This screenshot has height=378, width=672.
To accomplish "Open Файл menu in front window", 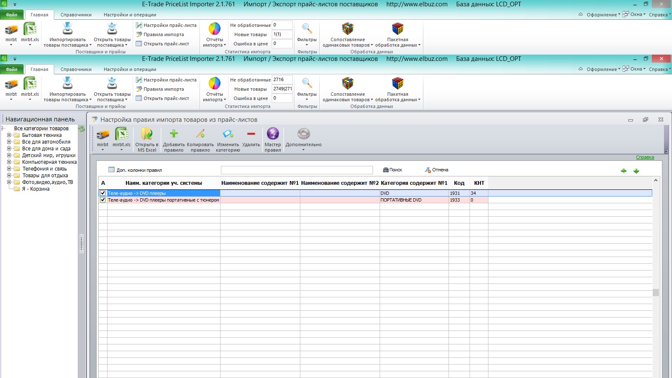I will [x=12, y=69].
